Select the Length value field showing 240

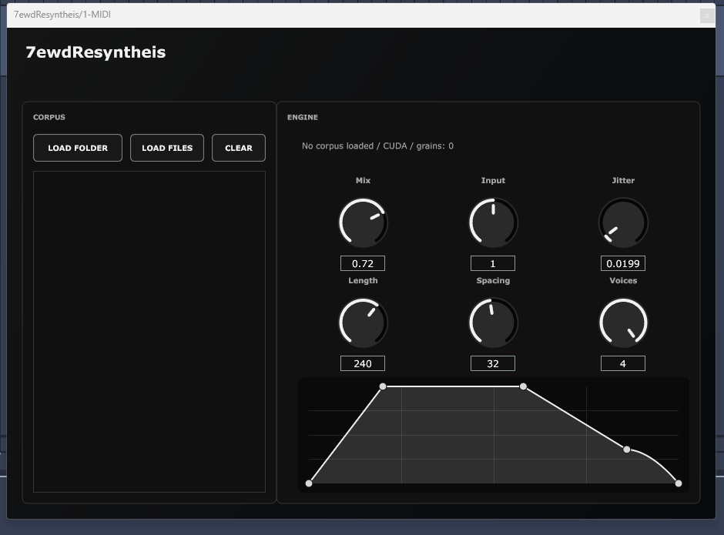363,363
